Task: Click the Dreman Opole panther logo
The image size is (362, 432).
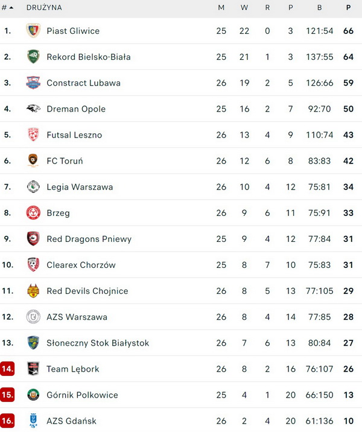Action: click(33, 109)
